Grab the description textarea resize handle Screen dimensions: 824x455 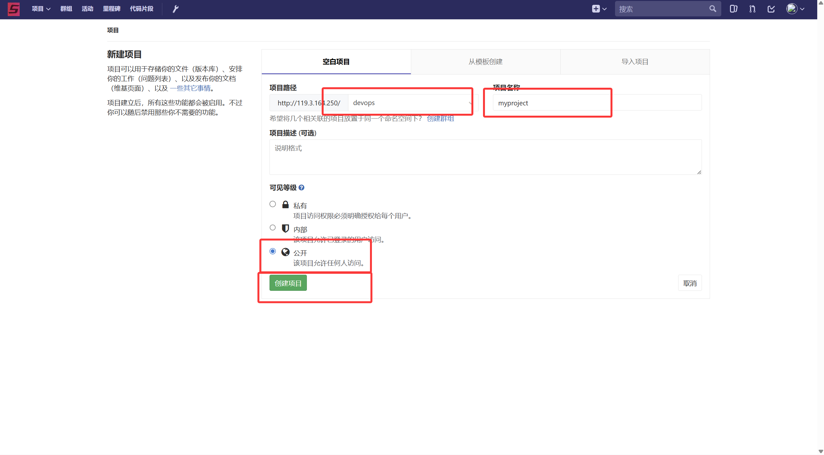(699, 172)
